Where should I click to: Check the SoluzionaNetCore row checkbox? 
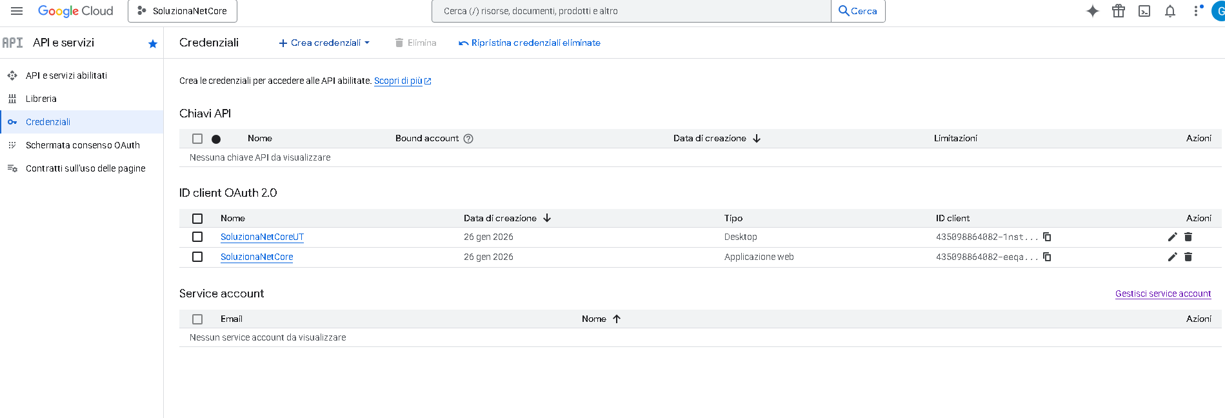coord(197,257)
